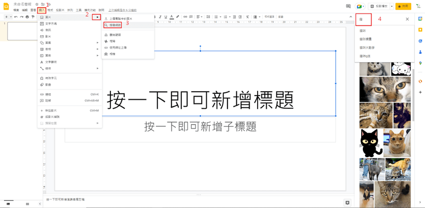Open the 工具 (Tools) menu

[79, 10]
